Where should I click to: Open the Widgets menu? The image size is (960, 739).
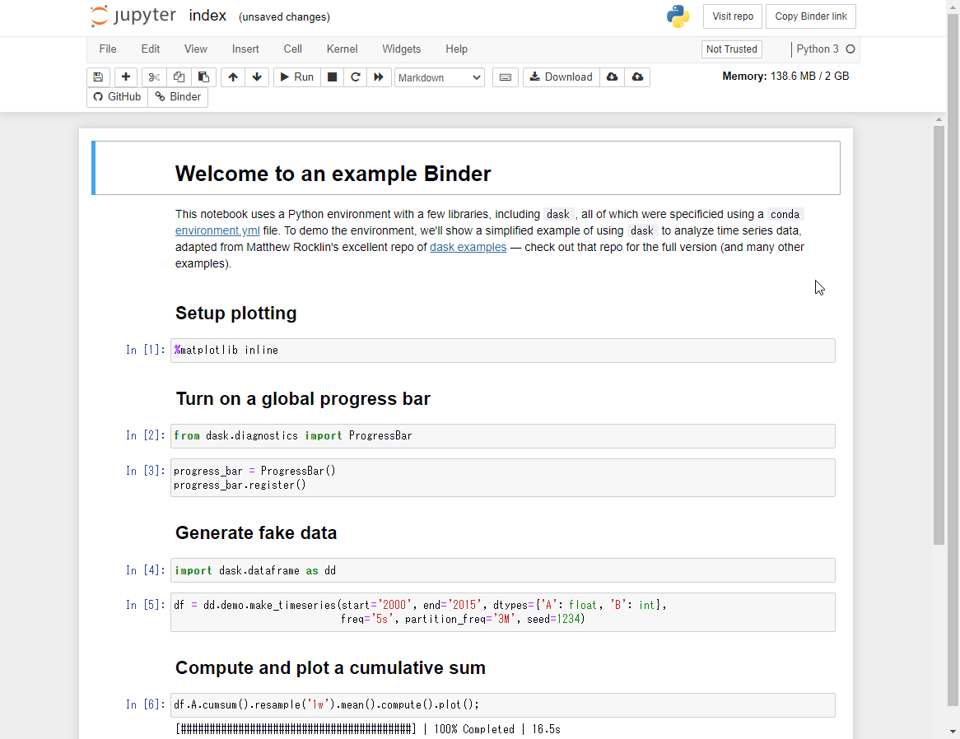point(401,49)
